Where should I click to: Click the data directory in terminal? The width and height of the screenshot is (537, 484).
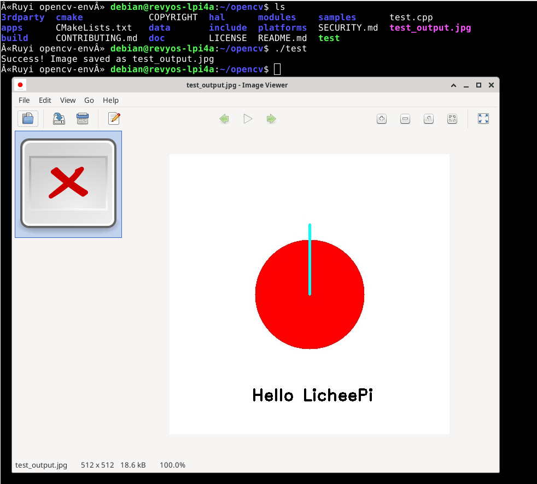click(159, 28)
